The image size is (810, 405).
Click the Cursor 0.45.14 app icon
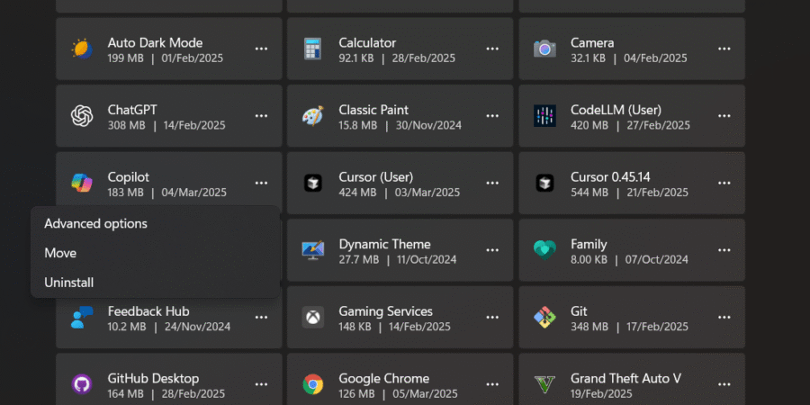(x=544, y=183)
